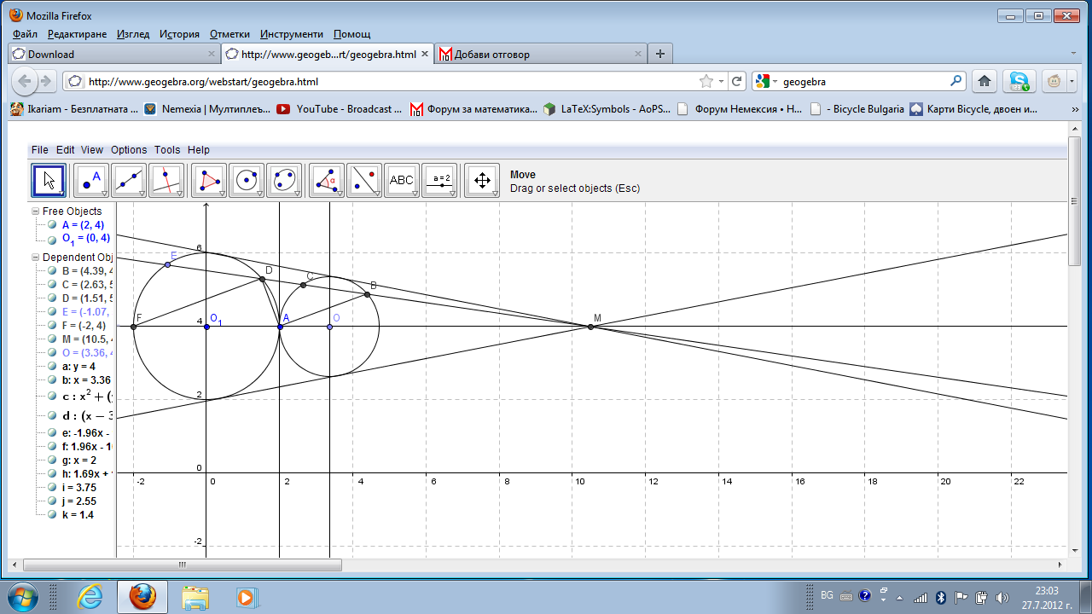Image resolution: width=1092 pixels, height=614 pixels.
Task: Activate the Move Graphics View tool
Action: point(481,180)
